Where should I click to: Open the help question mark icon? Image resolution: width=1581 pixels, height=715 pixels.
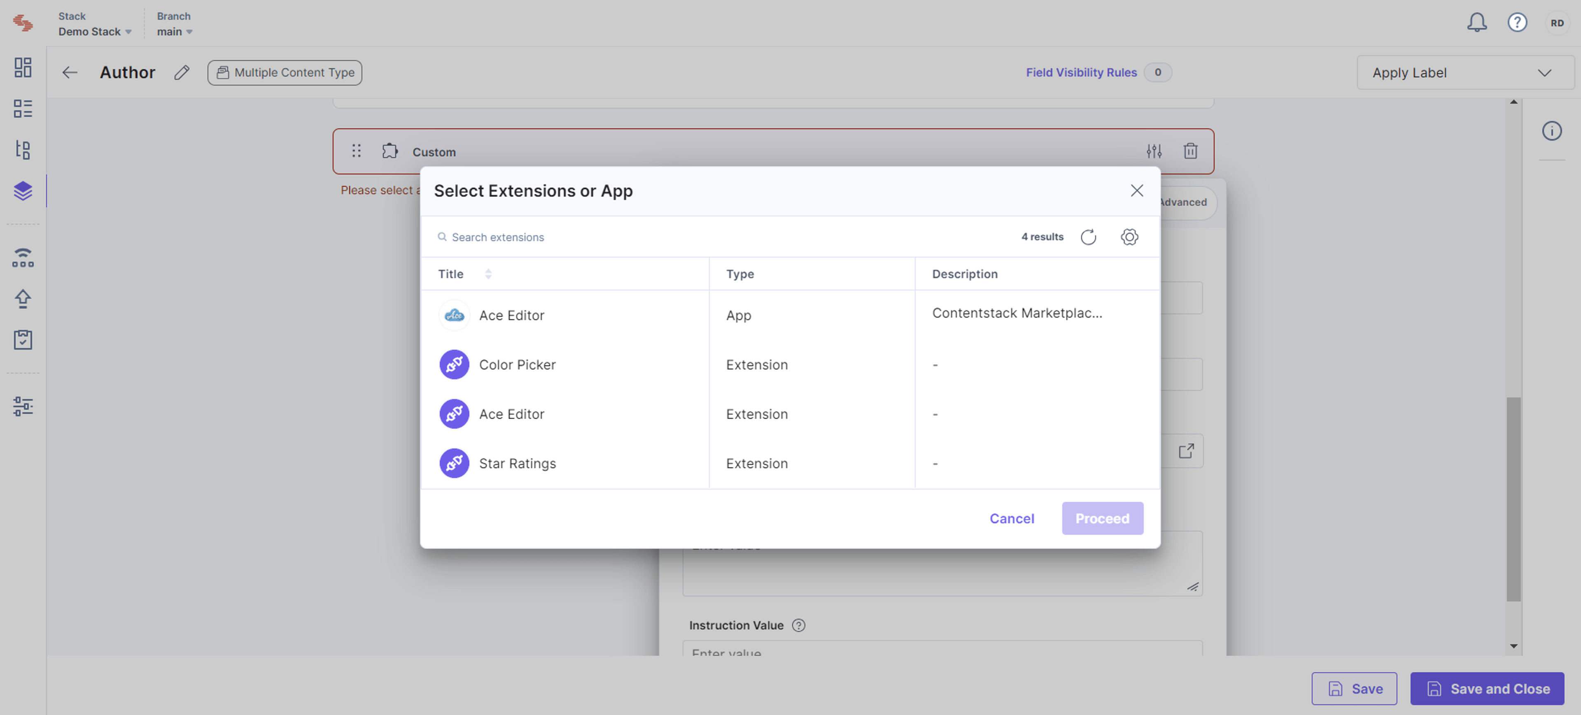pyautogui.click(x=1517, y=23)
